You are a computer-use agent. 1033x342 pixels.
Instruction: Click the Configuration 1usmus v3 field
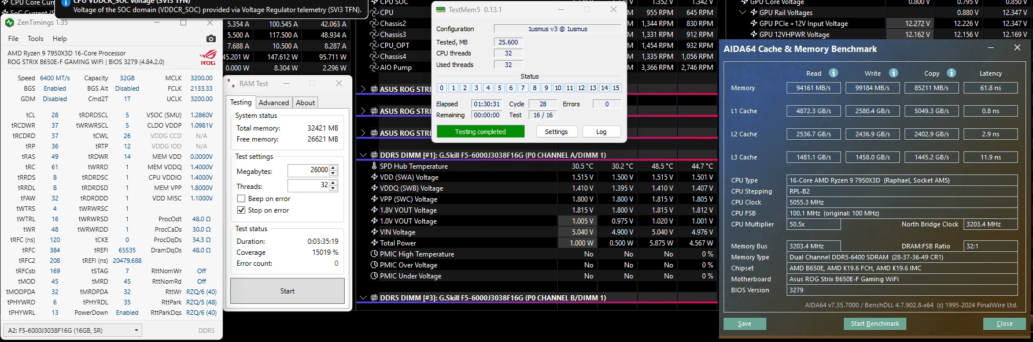point(558,29)
